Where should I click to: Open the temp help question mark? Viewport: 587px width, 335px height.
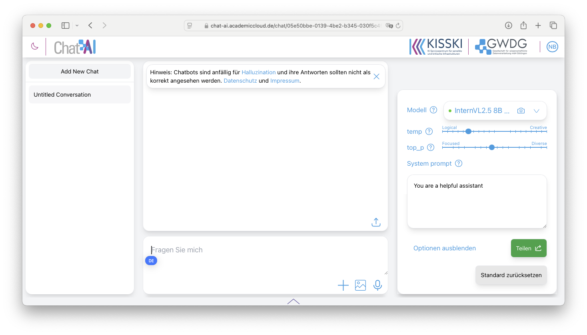429,131
